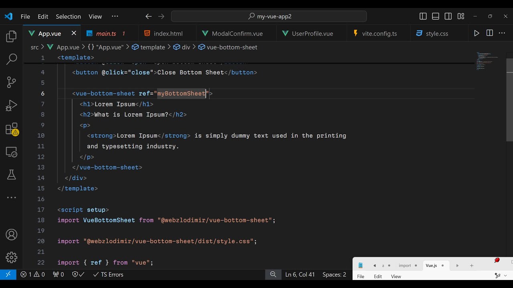This screenshot has width=513, height=288.
Task: Run the file with play button
Action: [477, 34]
